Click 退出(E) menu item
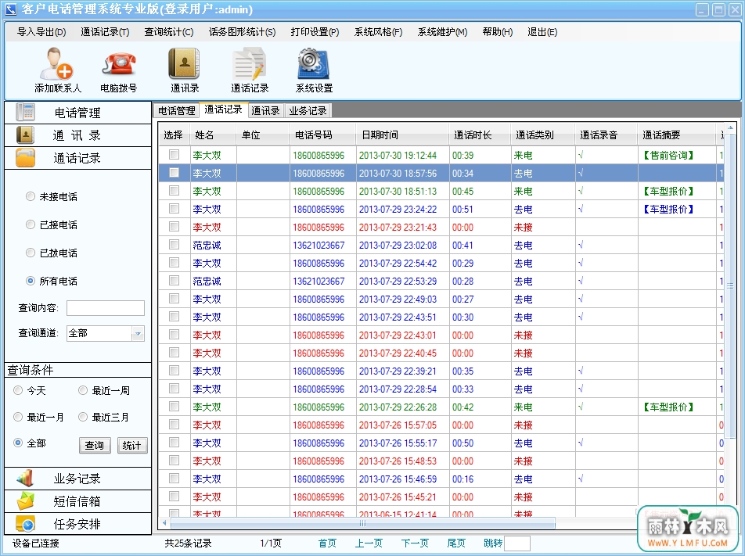745x556 pixels. coord(542,32)
